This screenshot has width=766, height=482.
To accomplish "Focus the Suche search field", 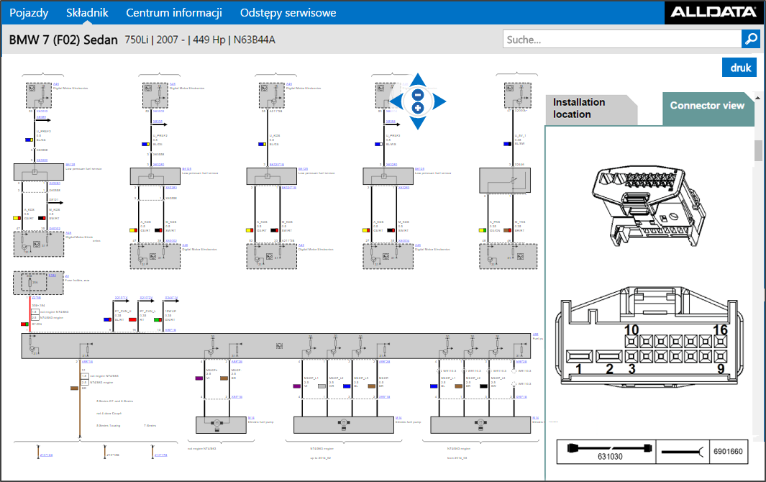I will [x=622, y=39].
